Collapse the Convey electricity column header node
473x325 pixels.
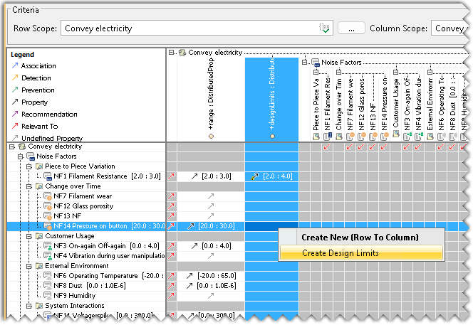(171, 53)
